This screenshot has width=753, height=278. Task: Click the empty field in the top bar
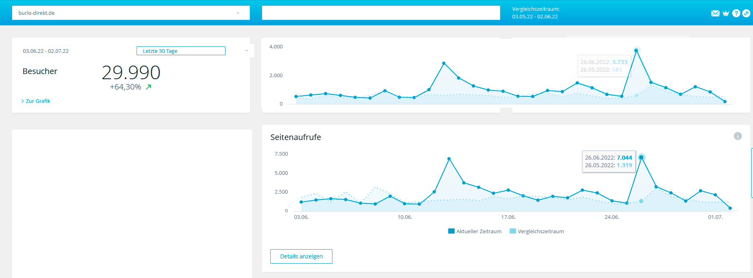point(381,13)
